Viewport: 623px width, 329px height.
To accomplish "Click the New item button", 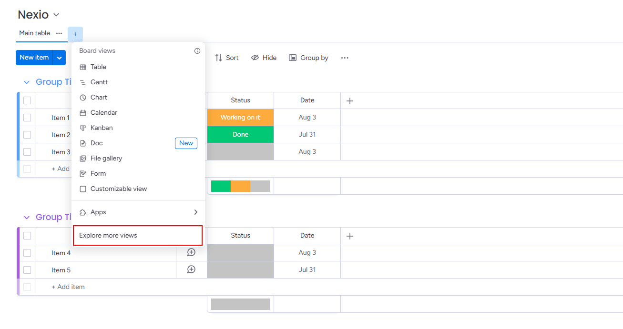I will click(x=34, y=57).
